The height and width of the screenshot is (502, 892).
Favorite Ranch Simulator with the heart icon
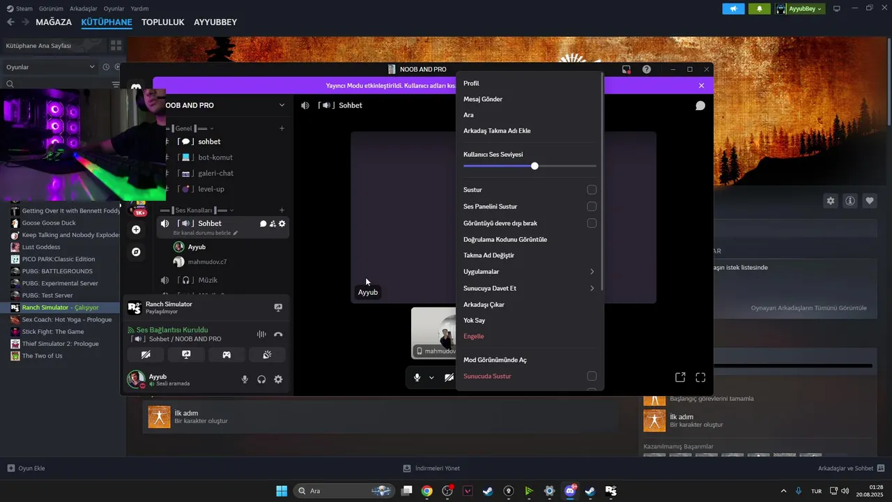[x=870, y=201]
